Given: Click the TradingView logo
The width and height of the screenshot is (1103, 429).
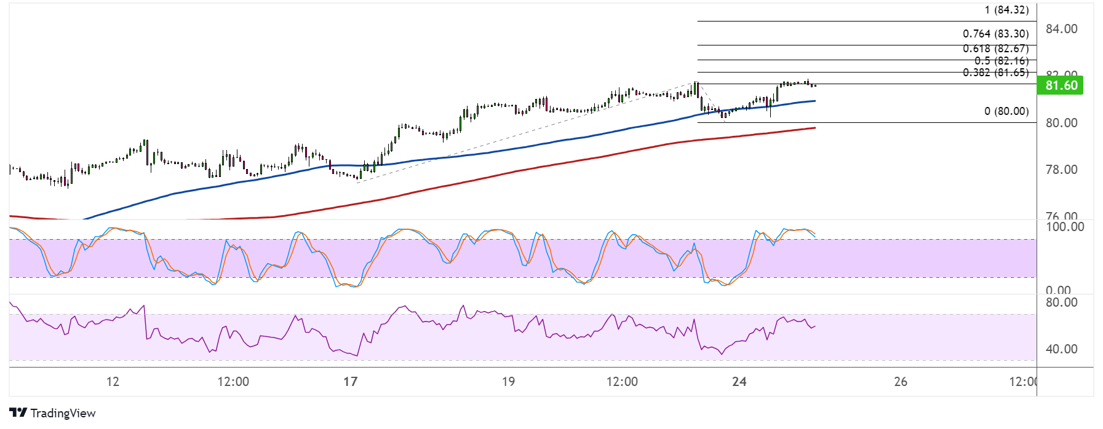Looking at the screenshot, I should [53, 413].
